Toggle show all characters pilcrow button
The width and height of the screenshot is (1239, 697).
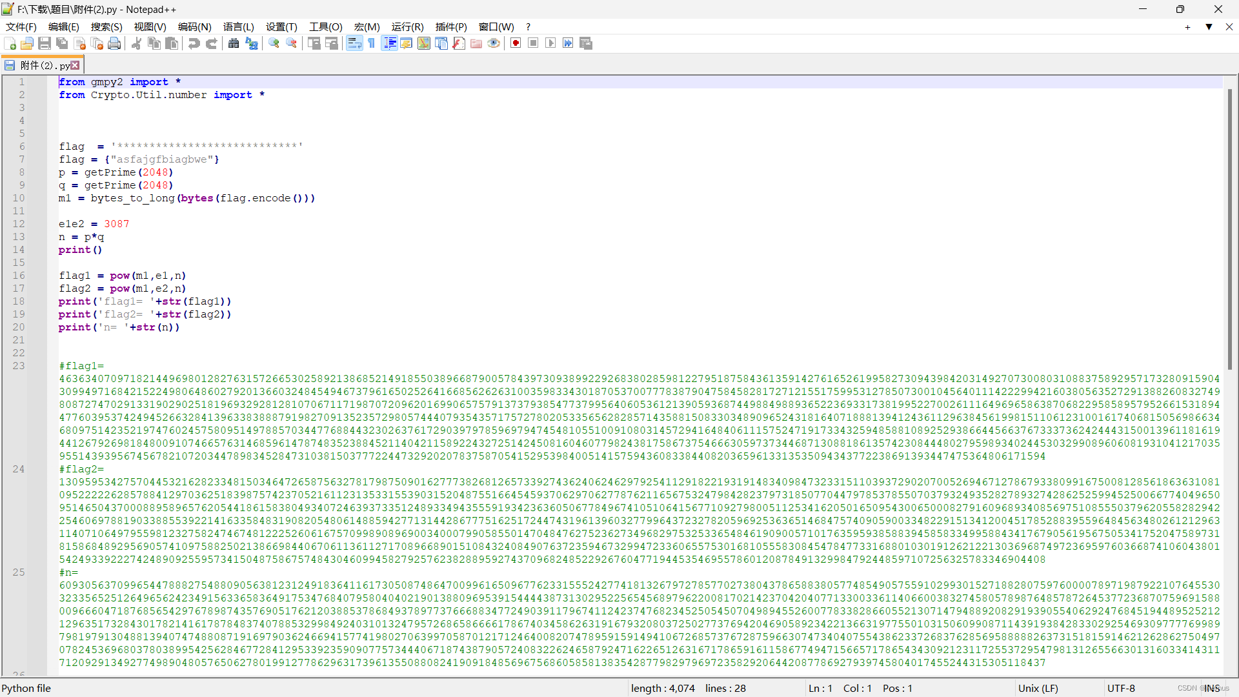(x=372, y=43)
